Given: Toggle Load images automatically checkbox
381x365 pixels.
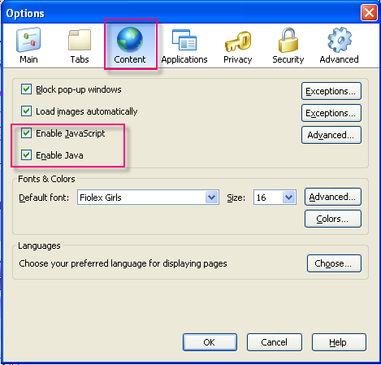Looking at the screenshot, I should tap(26, 111).
